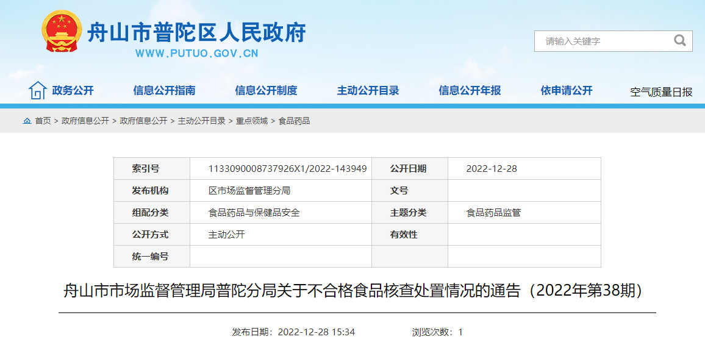Open the 政务公开 menu item
This screenshot has width=705, height=345.
click(73, 90)
